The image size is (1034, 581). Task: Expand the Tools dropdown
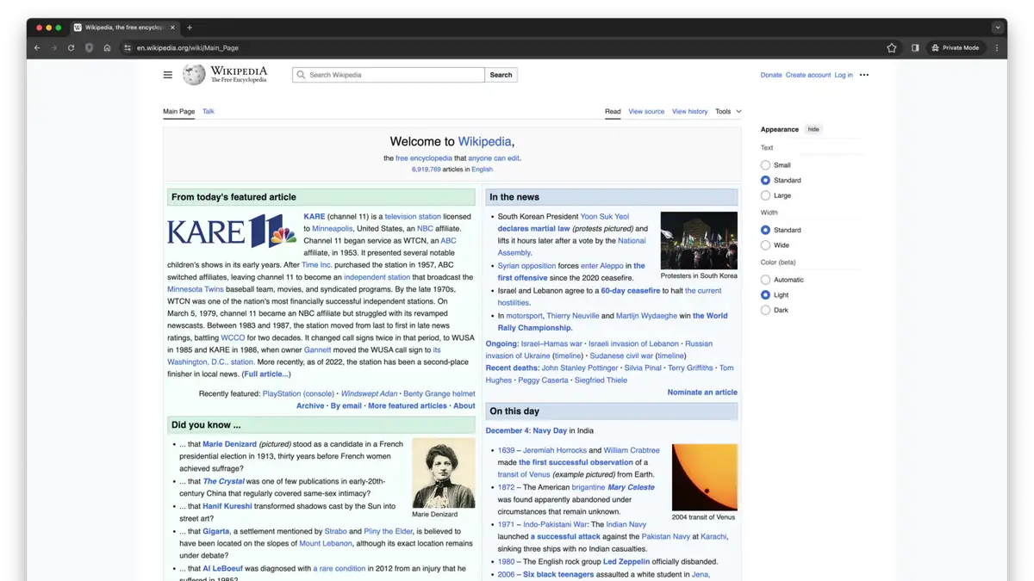pos(728,111)
